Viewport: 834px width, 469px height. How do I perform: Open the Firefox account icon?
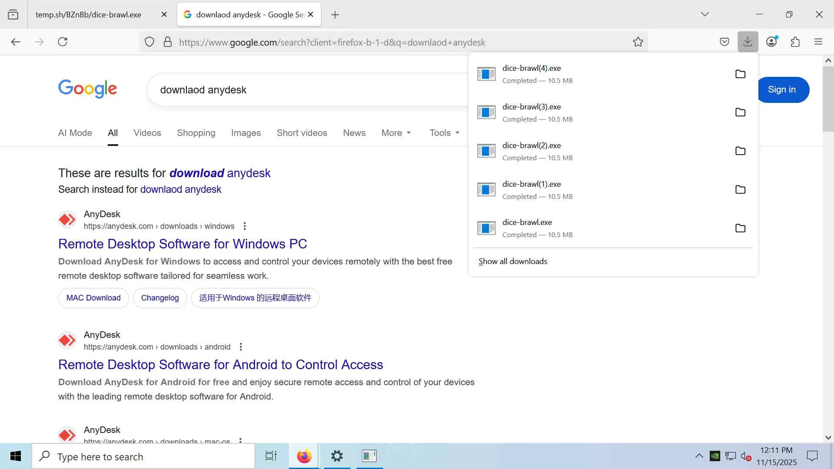coord(771,42)
